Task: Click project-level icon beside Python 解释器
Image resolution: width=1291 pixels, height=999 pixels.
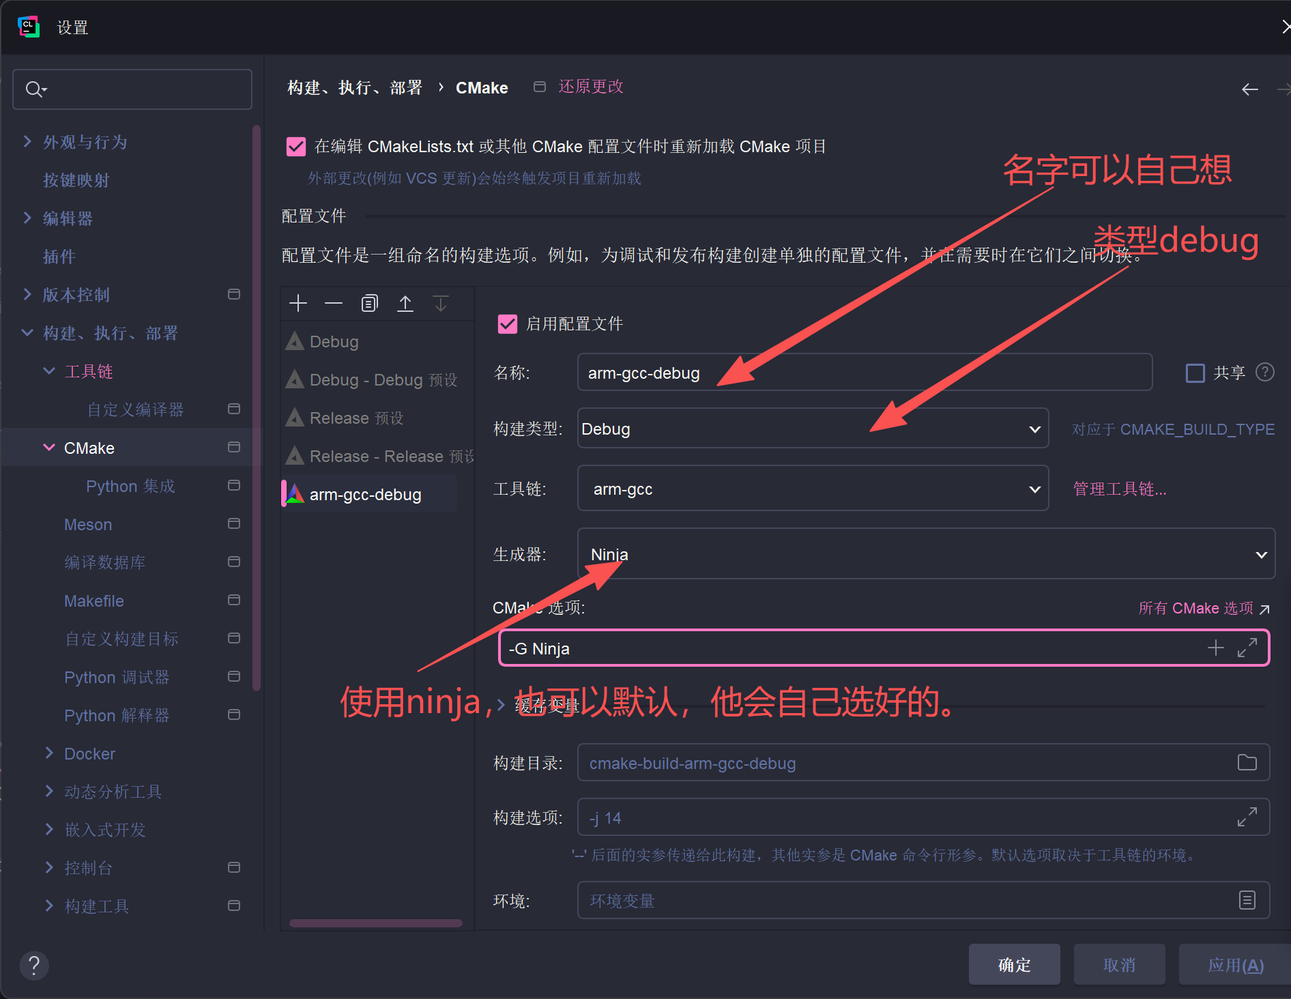Action: pyautogui.click(x=234, y=714)
